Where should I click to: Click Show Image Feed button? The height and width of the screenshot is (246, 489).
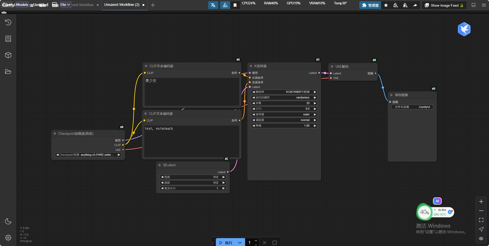pyautogui.click(x=444, y=5)
